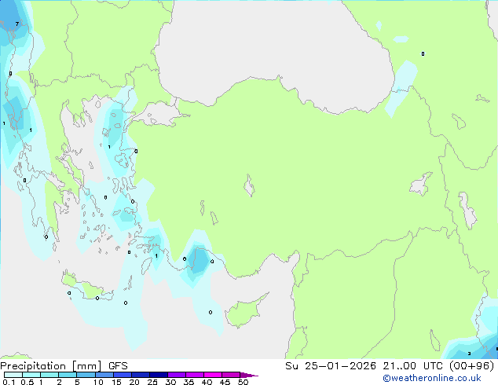The width and height of the screenshot is (498, 385).
Task: Click the legend label 25
Action: [x=152, y=382]
